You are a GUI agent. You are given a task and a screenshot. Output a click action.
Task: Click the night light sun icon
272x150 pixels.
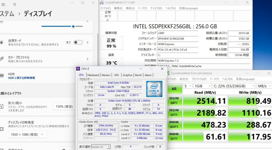(x=2, y=42)
